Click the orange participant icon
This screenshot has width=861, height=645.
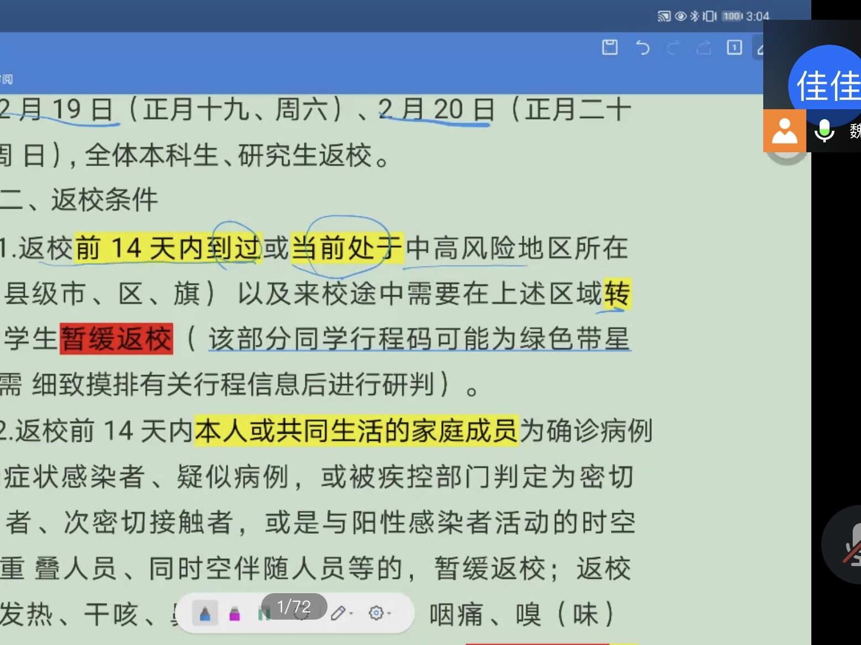[x=784, y=131]
